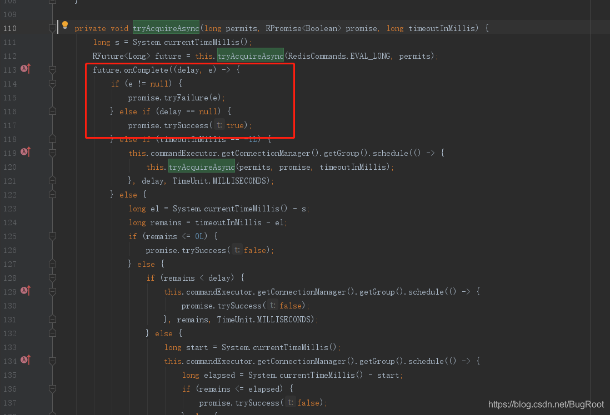Click the 't:' parameter hint on line 130

tap(273, 305)
